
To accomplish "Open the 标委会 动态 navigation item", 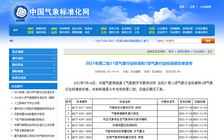I will click(x=88, y=30).
